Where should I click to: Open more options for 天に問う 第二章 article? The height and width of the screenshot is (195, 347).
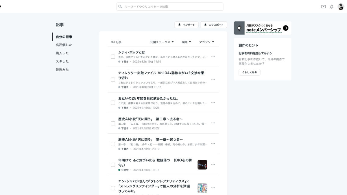click(213, 123)
